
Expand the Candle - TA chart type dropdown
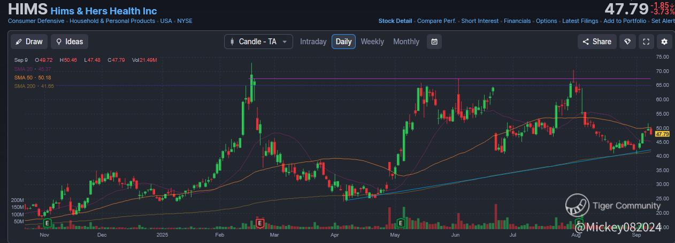258,42
